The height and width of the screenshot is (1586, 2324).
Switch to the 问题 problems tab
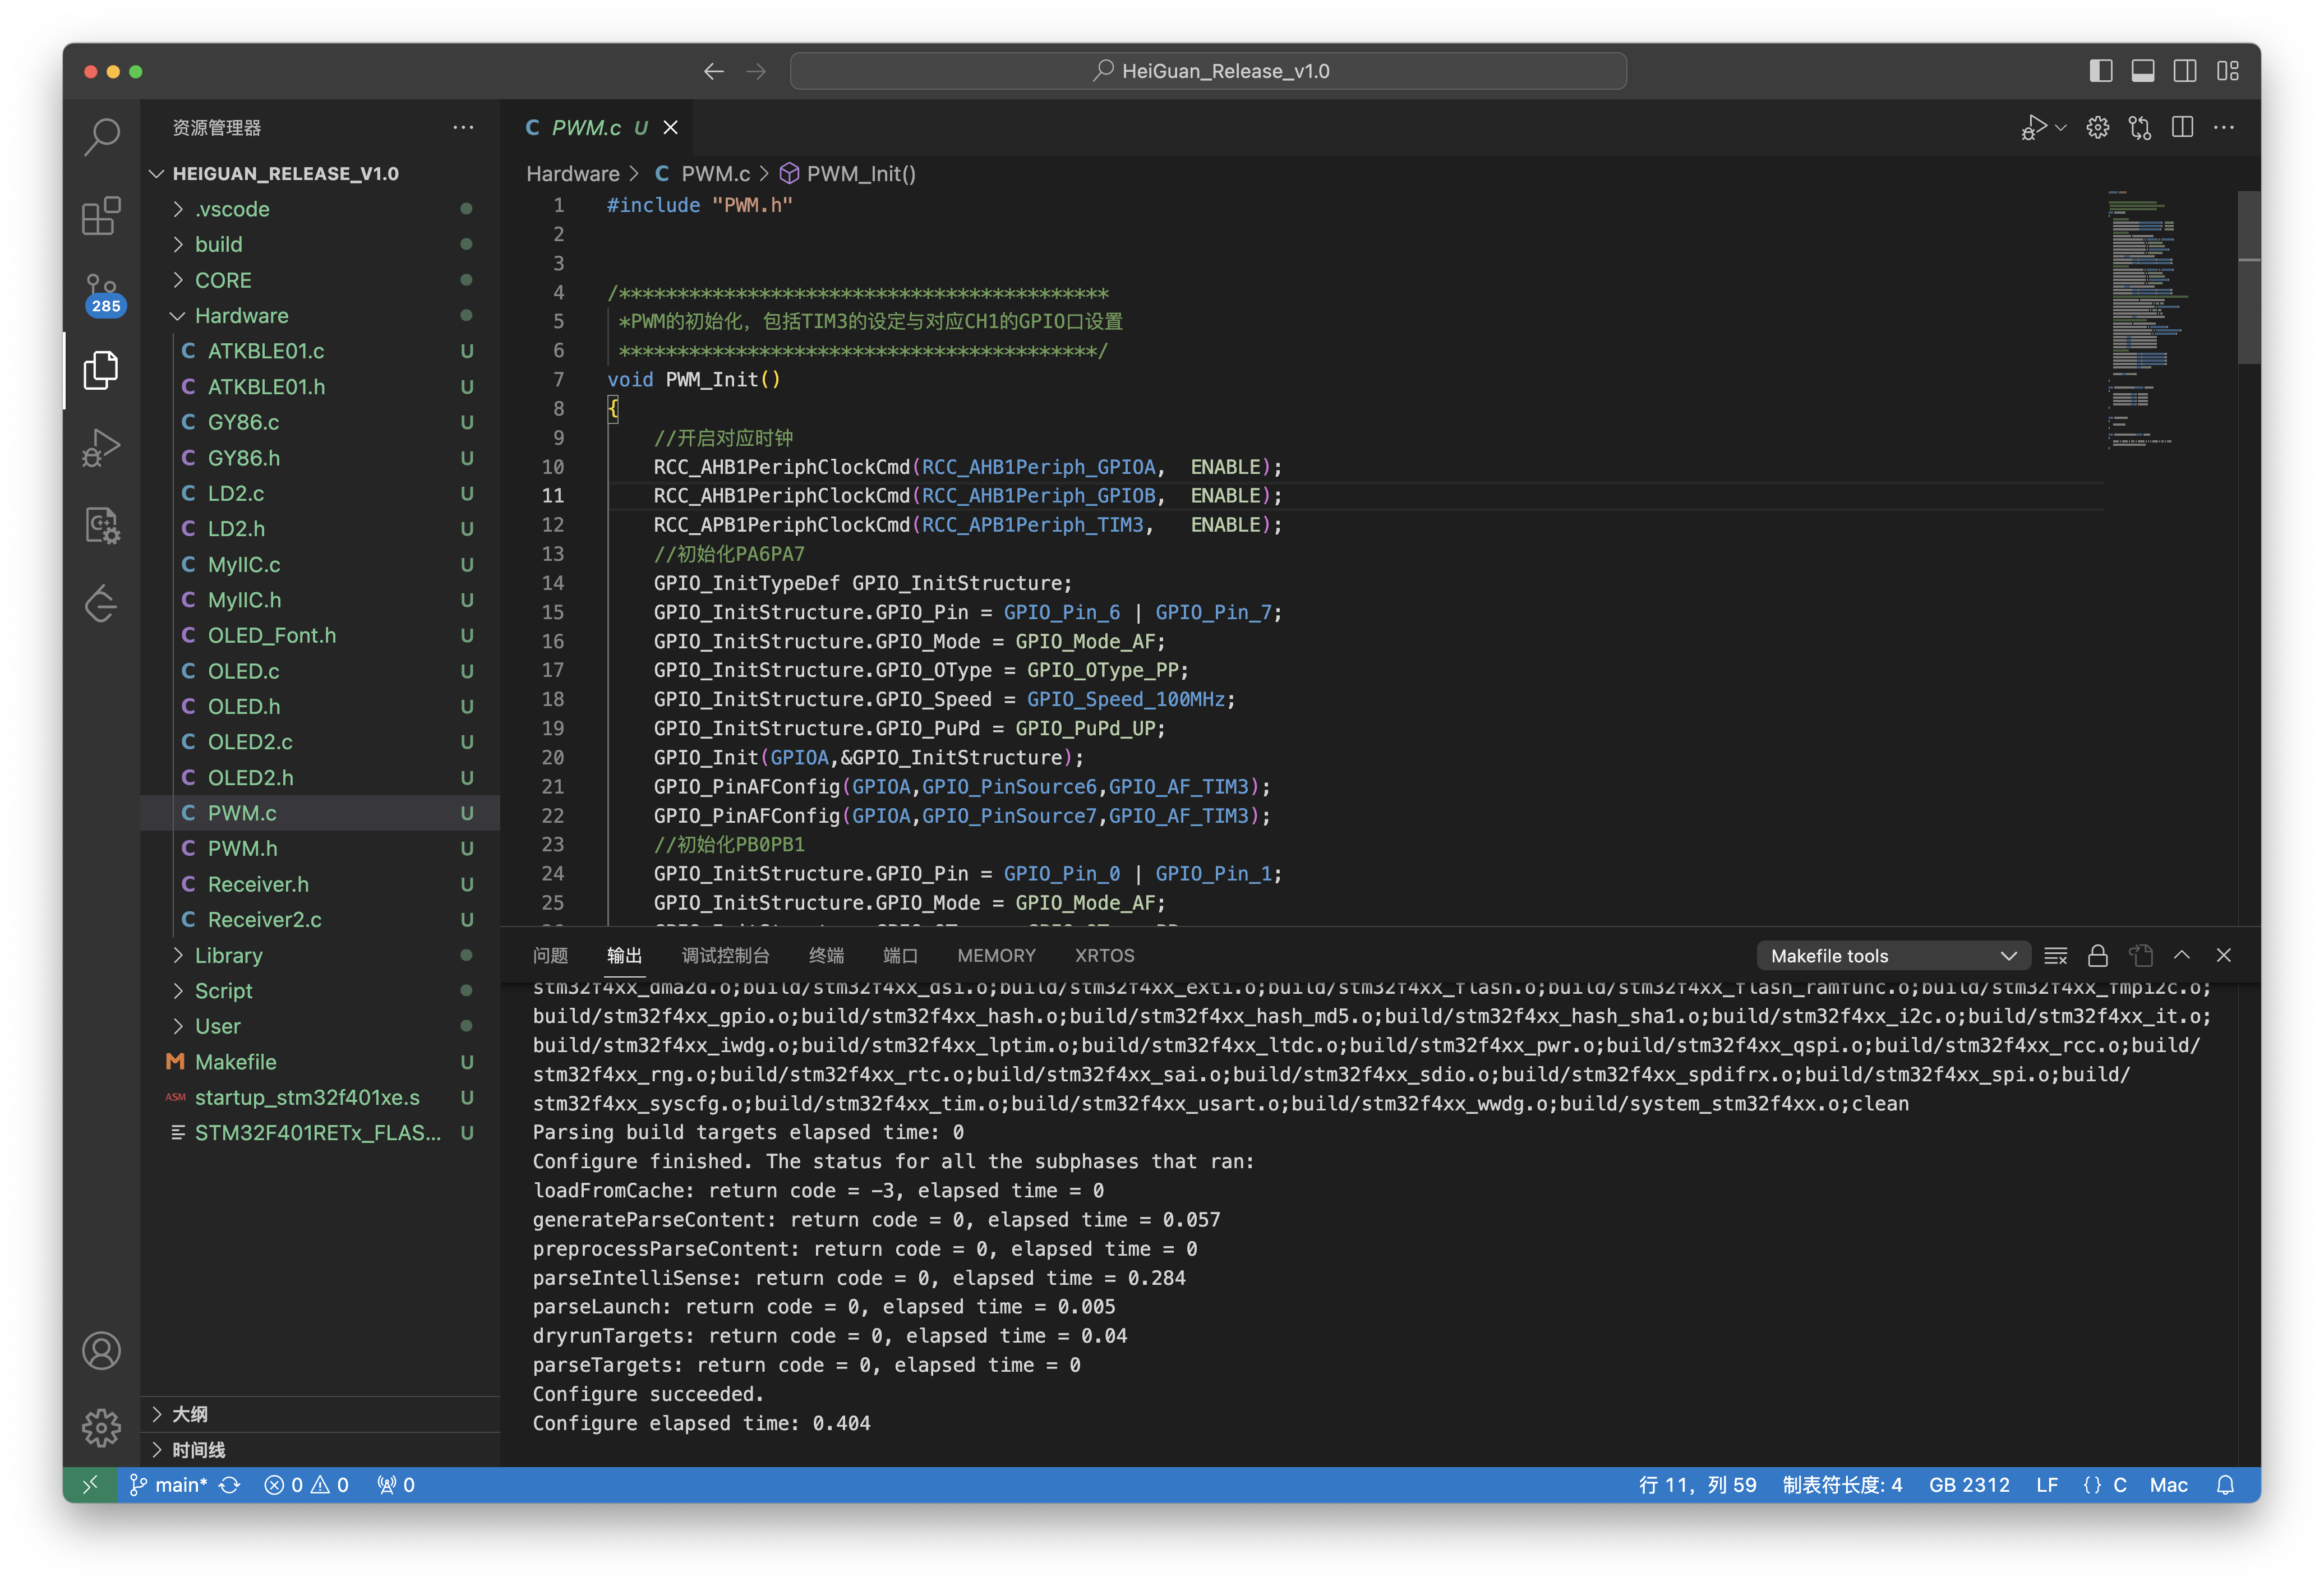[550, 956]
